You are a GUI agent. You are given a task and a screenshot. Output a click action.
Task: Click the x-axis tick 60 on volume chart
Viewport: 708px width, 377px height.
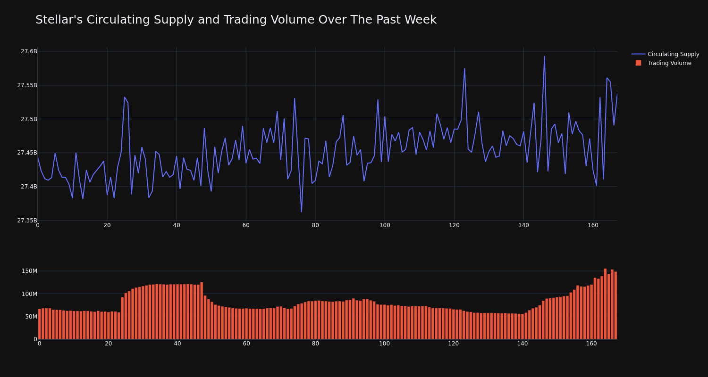(246, 344)
